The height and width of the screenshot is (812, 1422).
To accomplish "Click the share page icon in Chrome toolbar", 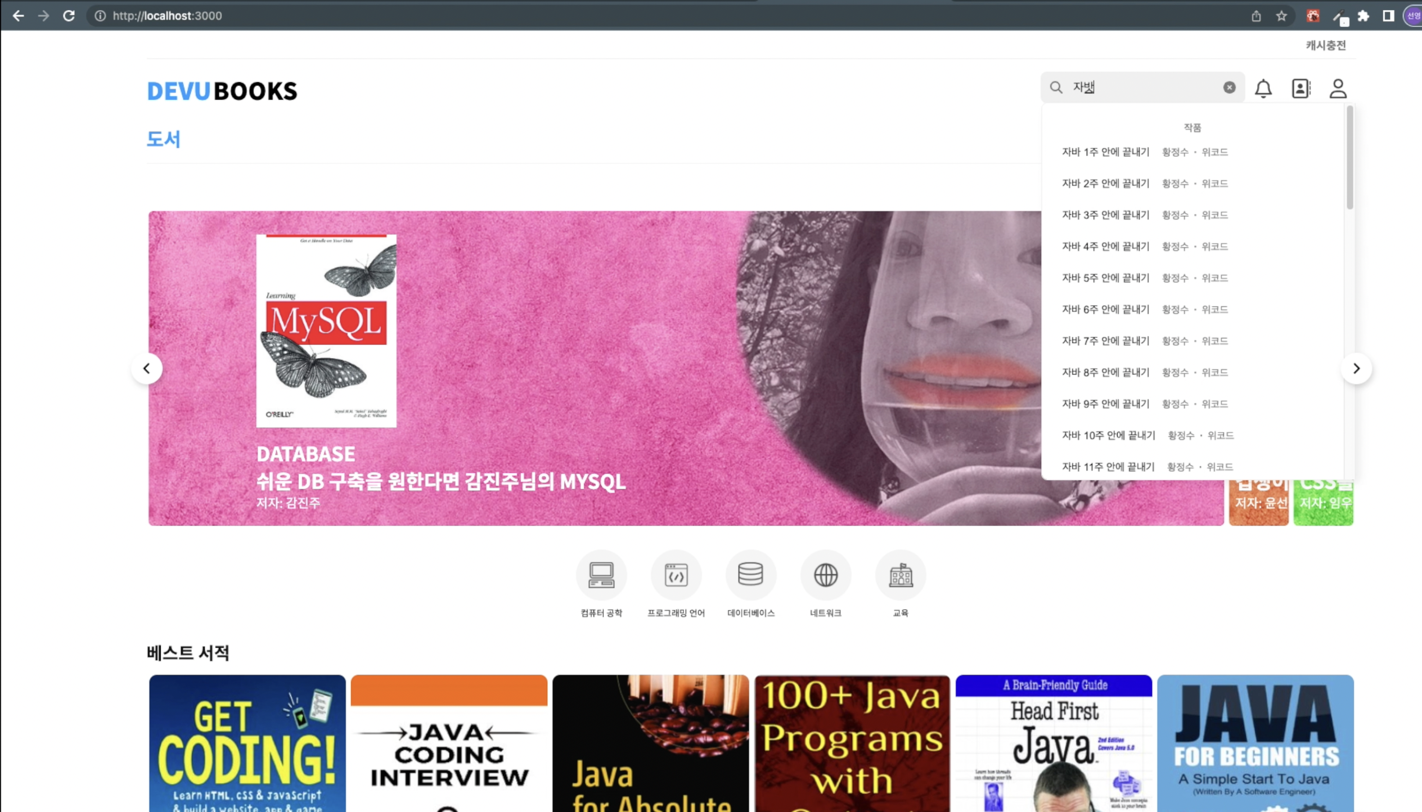I will (x=1256, y=16).
